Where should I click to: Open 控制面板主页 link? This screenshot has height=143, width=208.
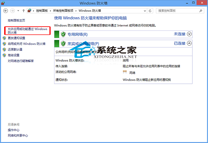tap(16, 20)
